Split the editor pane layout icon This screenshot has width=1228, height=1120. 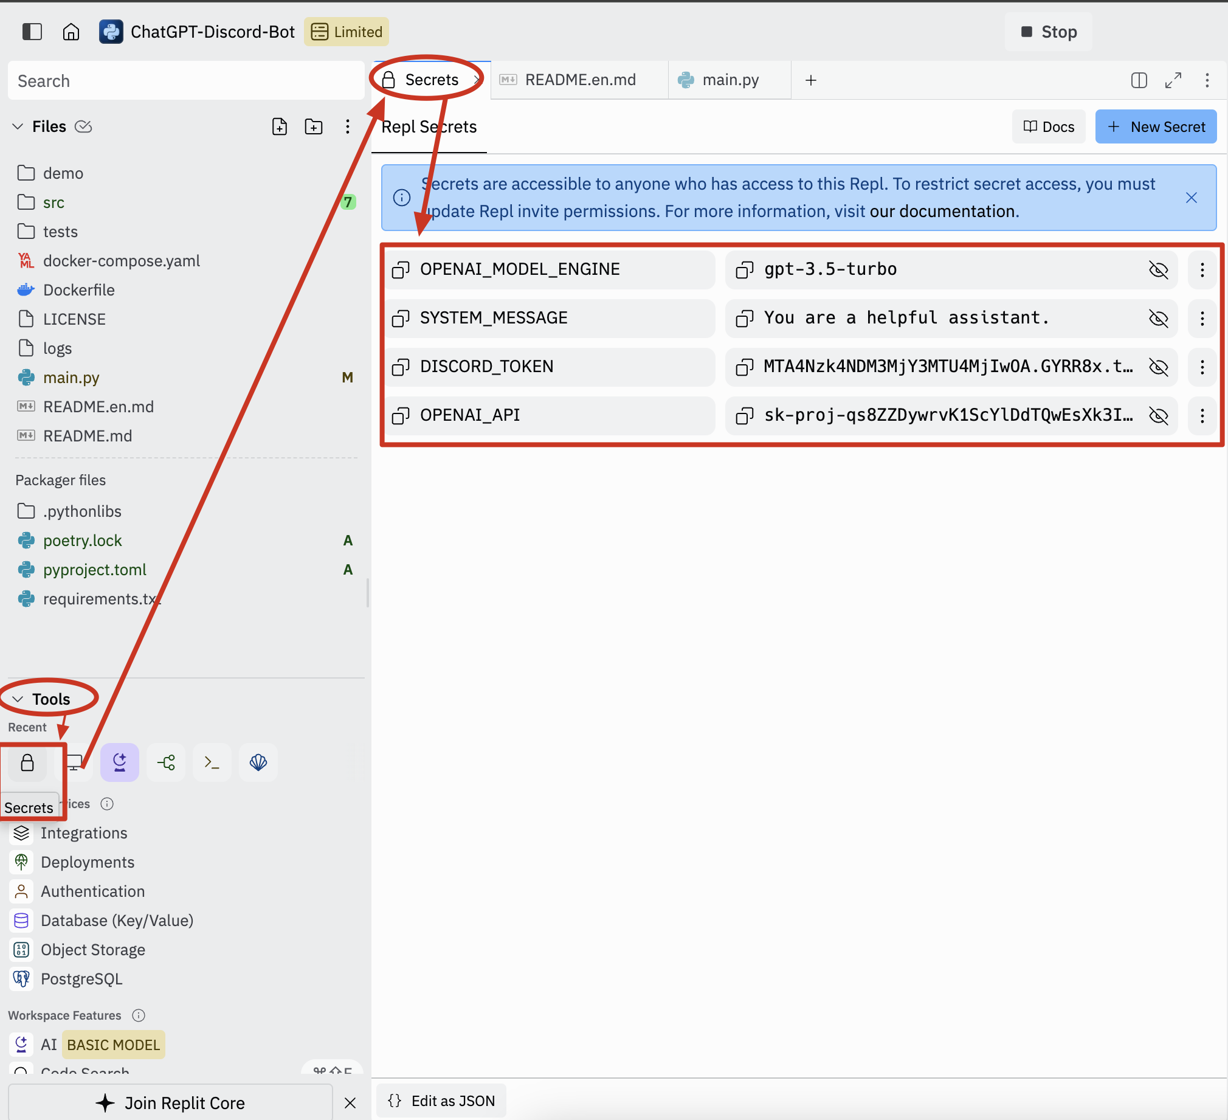click(1139, 80)
